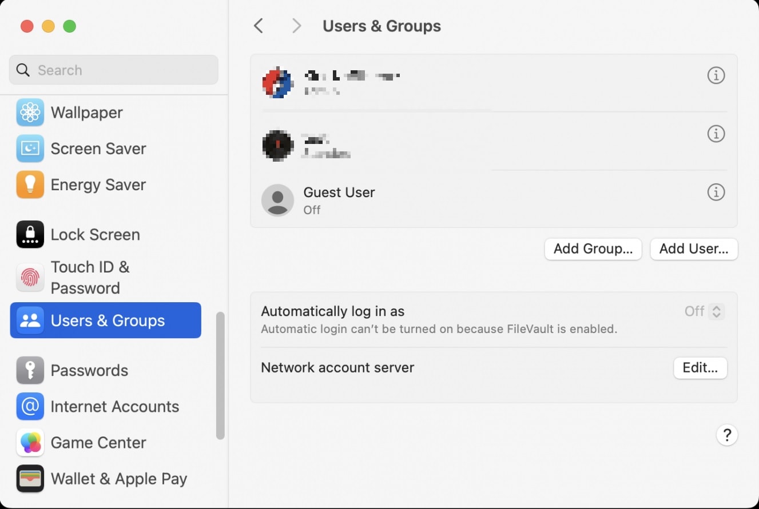Select Users & Groups in the sidebar

[106, 320]
